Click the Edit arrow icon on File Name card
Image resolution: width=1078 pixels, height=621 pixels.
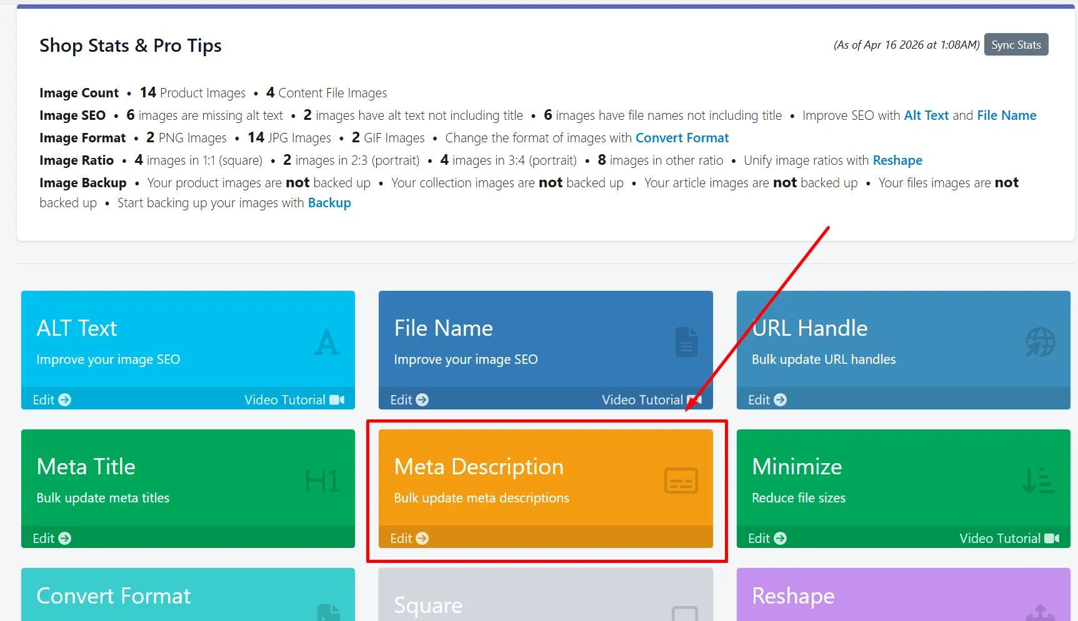[422, 399]
